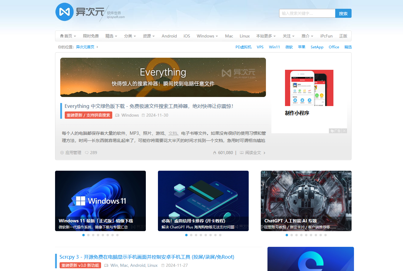Viewport: 403px width, 271px height.
Task: Open the VPS quick link
Action: (x=260, y=47)
